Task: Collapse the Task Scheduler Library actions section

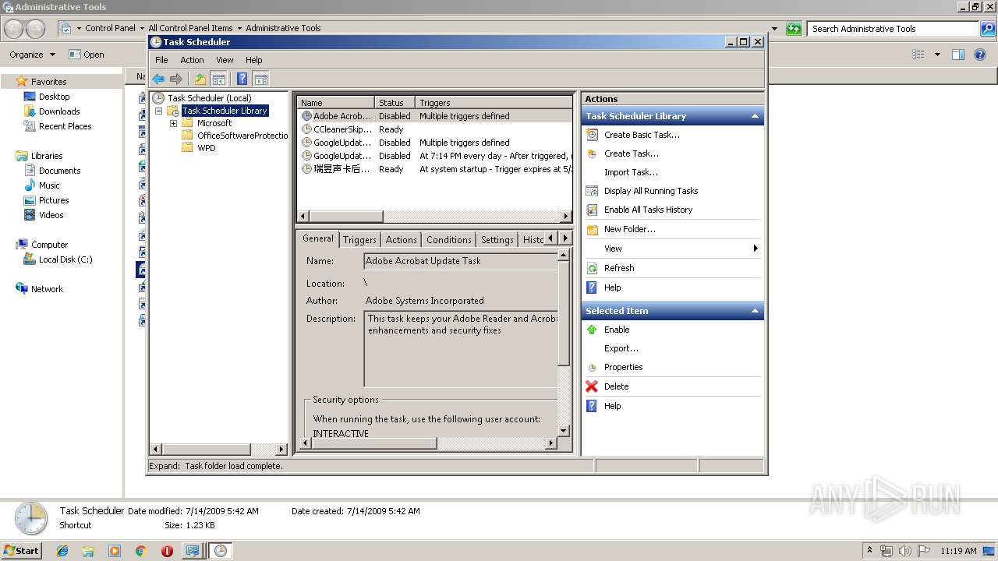Action: 755,116
